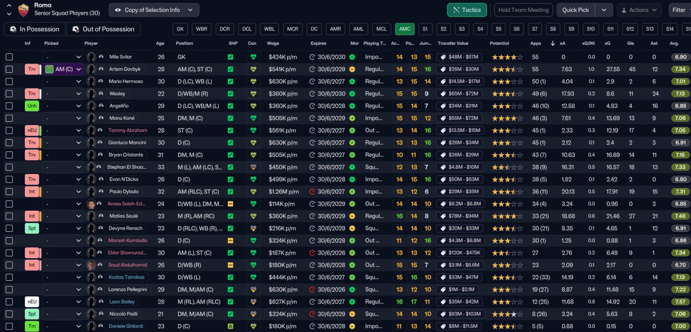Select Wesley's row checkbox

coord(9,93)
